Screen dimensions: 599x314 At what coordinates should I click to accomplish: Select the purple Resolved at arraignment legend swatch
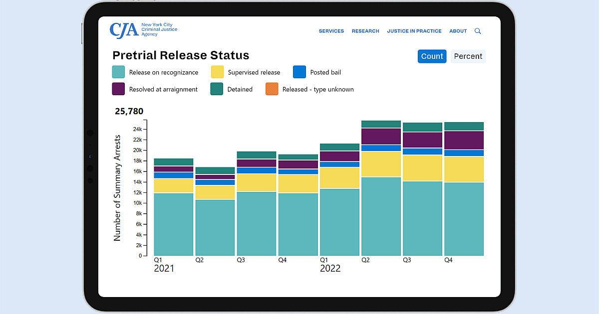(x=118, y=89)
